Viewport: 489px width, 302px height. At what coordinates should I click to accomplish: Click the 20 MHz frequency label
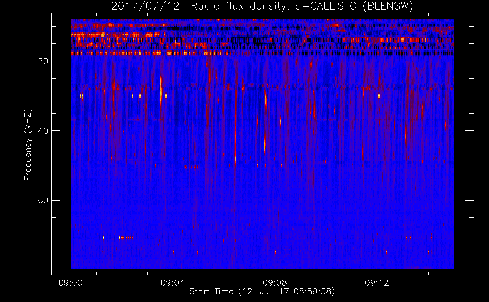tap(43, 61)
